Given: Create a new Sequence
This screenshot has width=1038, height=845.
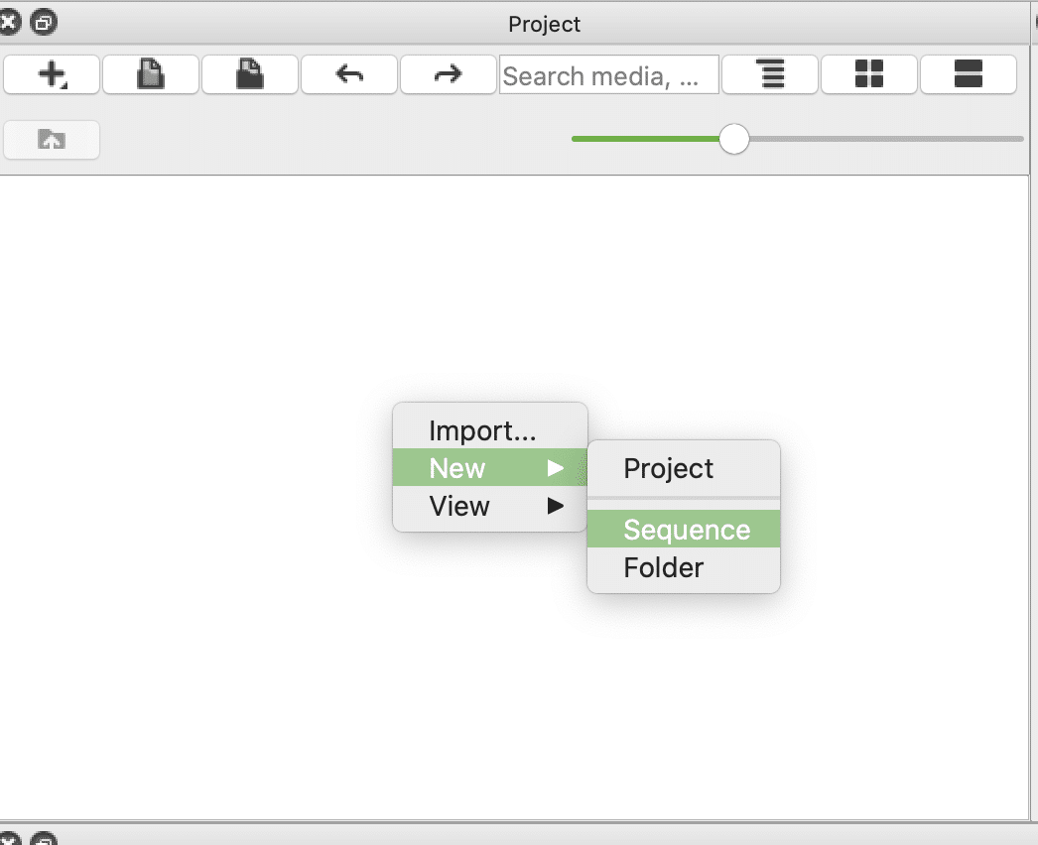Looking at the screenshot, I should tap(684, 530).
